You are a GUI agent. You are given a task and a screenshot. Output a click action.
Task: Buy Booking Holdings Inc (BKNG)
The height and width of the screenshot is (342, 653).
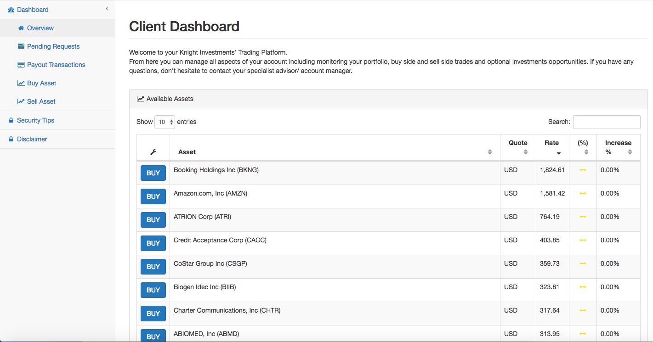[x=153, y=173]
